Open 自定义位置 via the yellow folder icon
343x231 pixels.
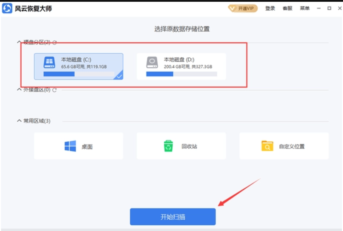pyautogui.click(x=268, y=145)
